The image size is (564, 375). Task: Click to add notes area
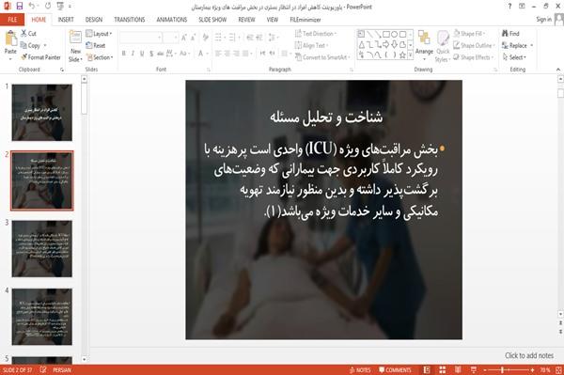pos(528,355)
